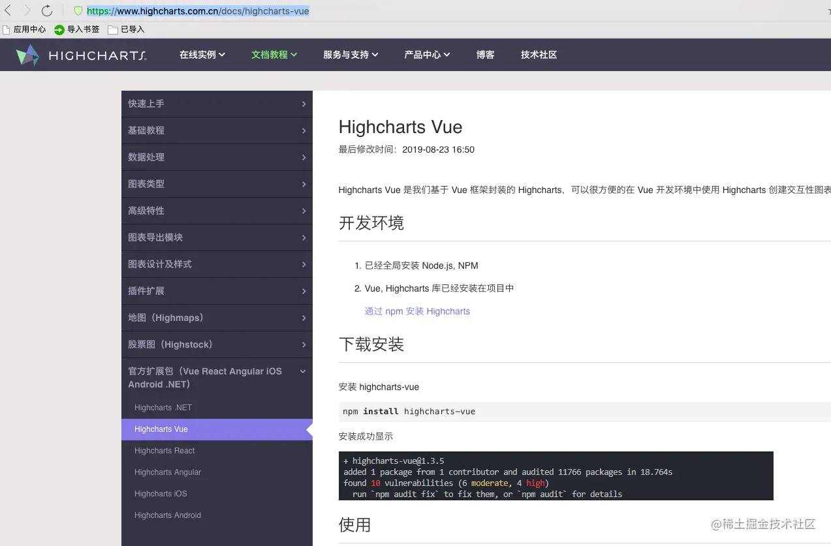Open the 服务与支持 dropdown menu
Screen dimensions: 831x546
pos(351,55)
